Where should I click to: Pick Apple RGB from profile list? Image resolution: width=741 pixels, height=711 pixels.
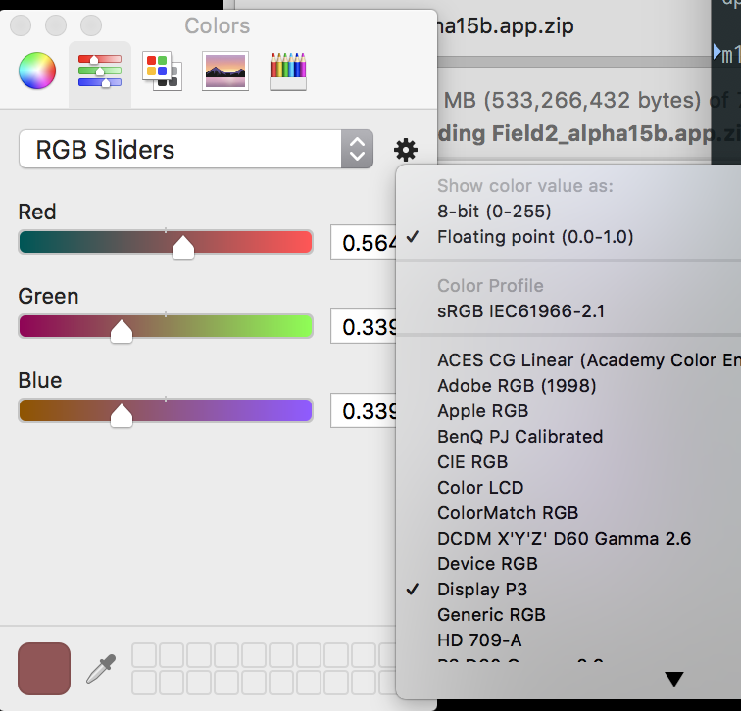pyautogui.click(x=482, y=410)
